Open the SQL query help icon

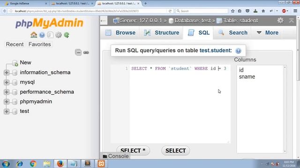238,51
